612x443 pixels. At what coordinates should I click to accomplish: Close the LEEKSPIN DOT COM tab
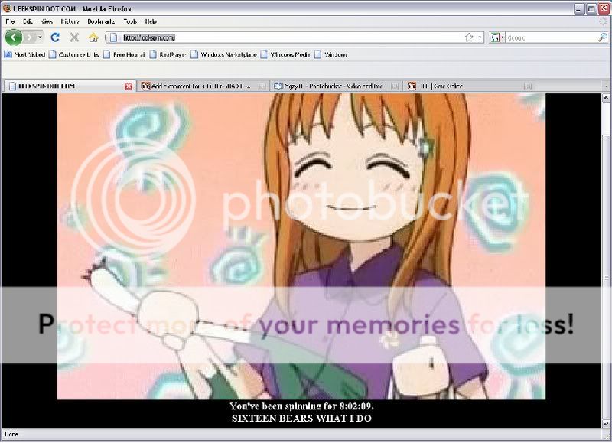[x=128, y=86]
